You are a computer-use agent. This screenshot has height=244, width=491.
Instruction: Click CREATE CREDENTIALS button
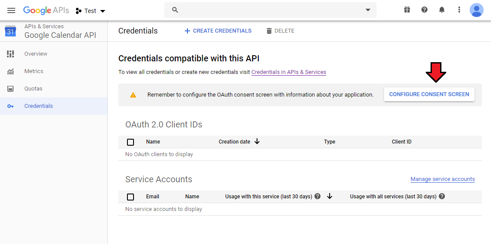point(218,31)
